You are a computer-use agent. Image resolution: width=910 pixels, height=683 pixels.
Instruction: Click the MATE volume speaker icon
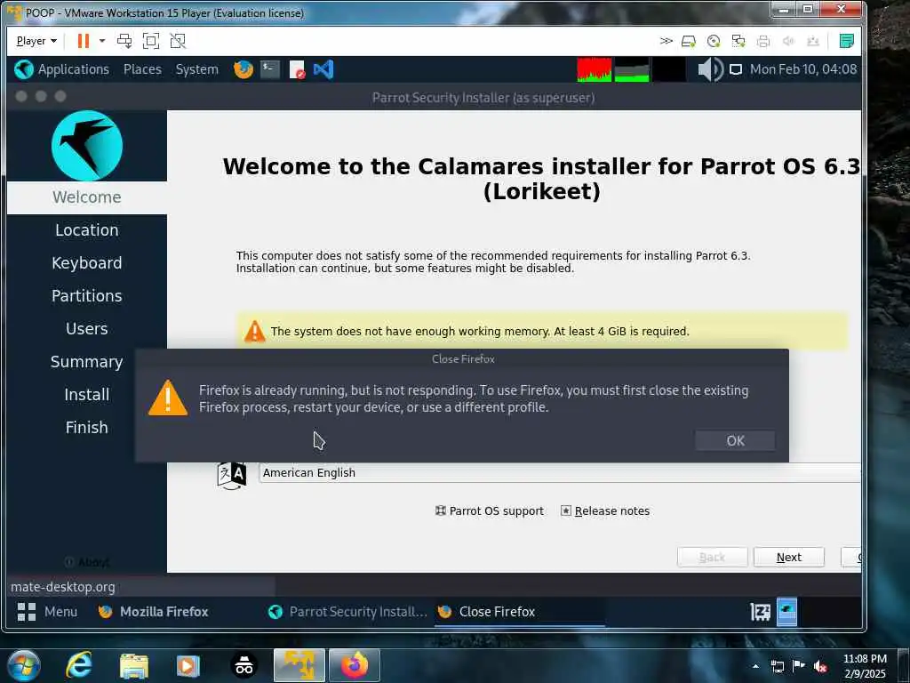coord(710,69)
